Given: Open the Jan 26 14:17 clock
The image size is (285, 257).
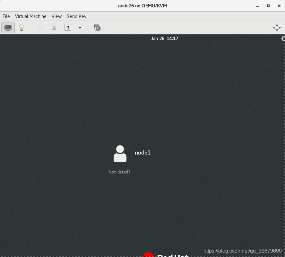Looking at the screenshot, I should click(x=165, y=39).
